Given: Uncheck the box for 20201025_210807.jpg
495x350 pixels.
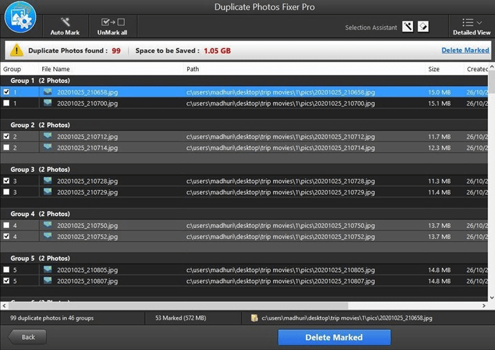Looking at the screenshot, I should tap(6, 281).
